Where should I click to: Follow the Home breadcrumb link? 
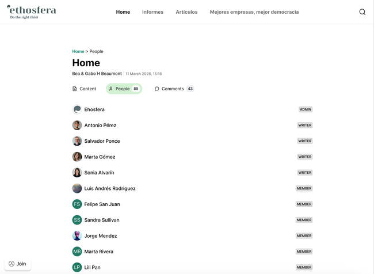78,51
